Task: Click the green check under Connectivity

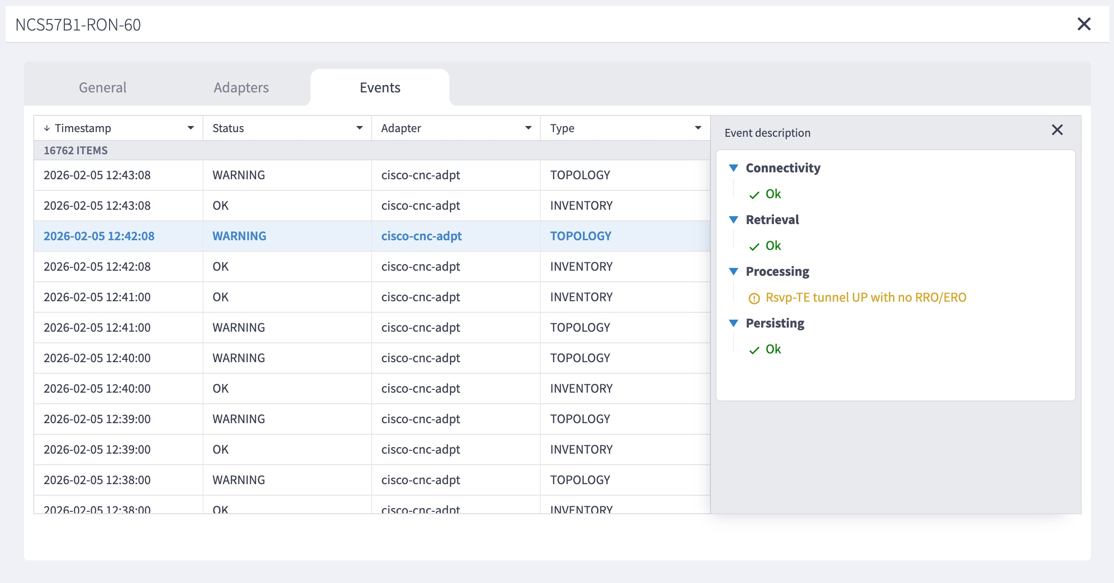Action: [x=754, y=194]
